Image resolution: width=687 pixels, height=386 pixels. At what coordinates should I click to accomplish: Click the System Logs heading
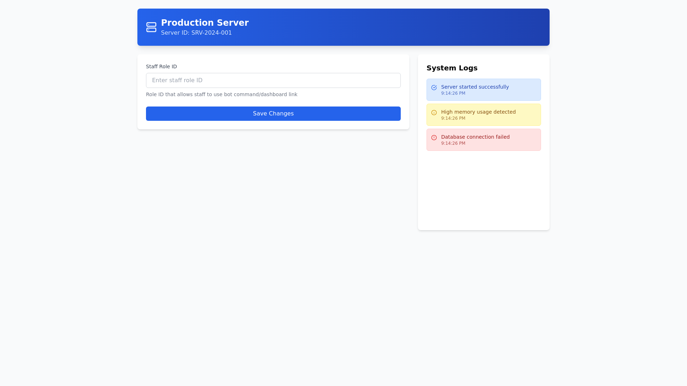[452, 68]
